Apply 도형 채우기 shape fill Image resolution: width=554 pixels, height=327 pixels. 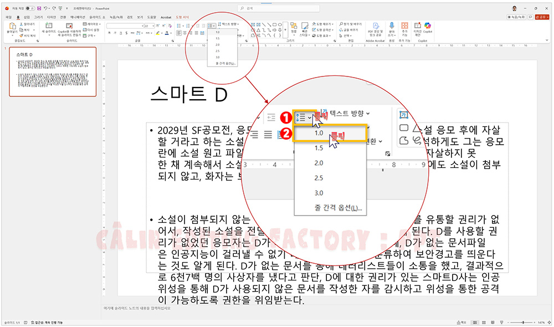324,23
